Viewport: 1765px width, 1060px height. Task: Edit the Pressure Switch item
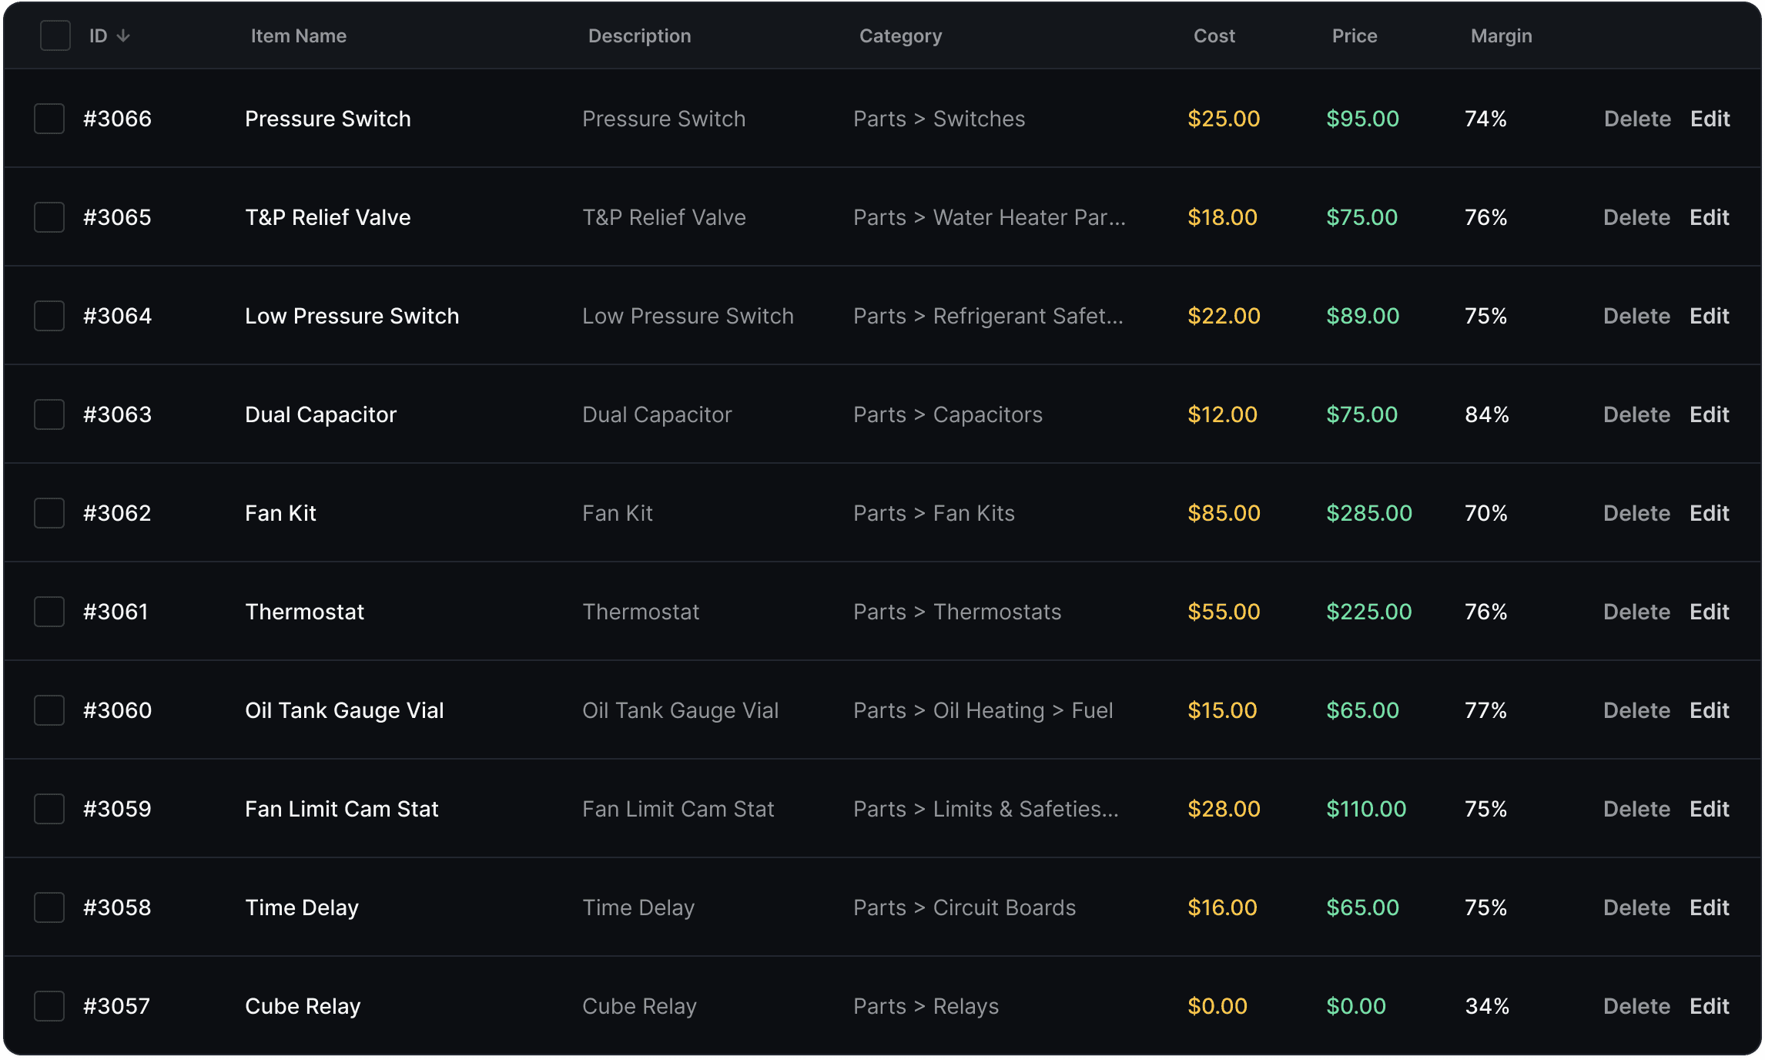coord(1709,119)
